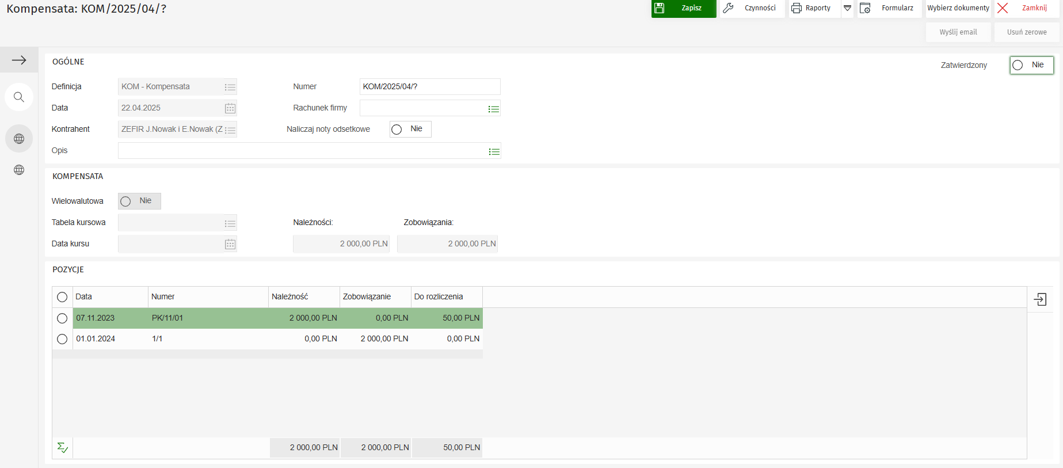Open the list picker for Rachunek firmy
Image resolution: width=1063 pixels, height=468 pixels.
point(493,109)
